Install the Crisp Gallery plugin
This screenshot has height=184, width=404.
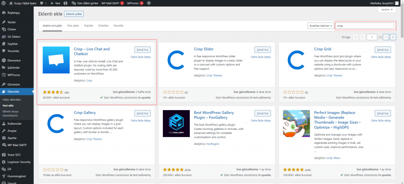click(142, 113)
